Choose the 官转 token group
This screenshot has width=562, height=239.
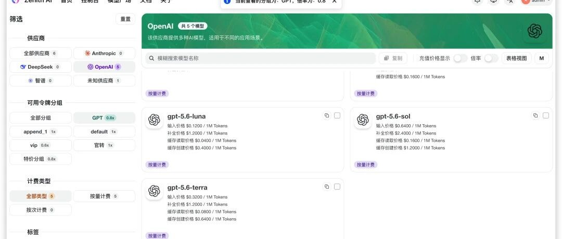[x=104, y=145]
